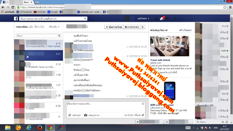
Task: Toggle the press Enter to send checkbox
Action: [x=143, y=115]
